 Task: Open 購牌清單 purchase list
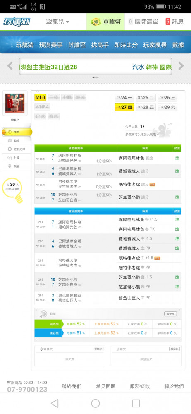point(143,22)
